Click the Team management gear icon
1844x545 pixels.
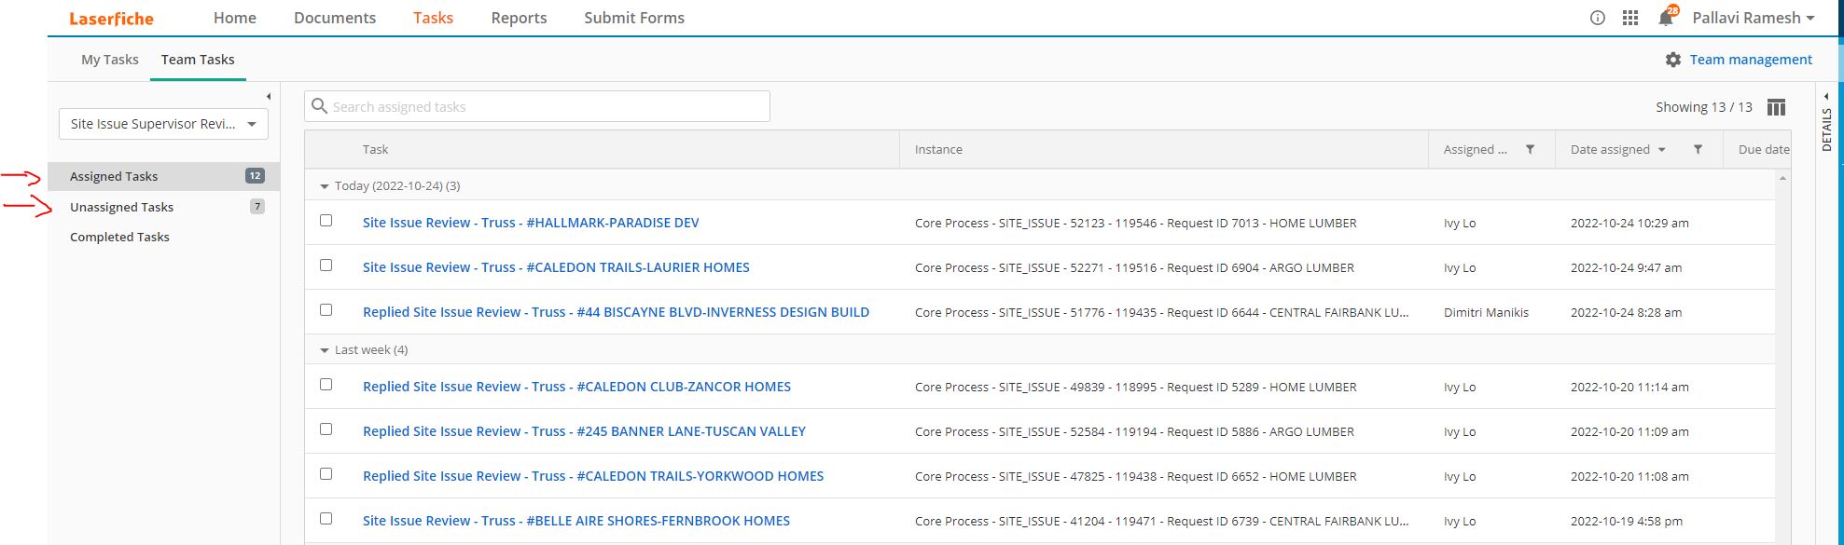click(x=1673, y=60)
